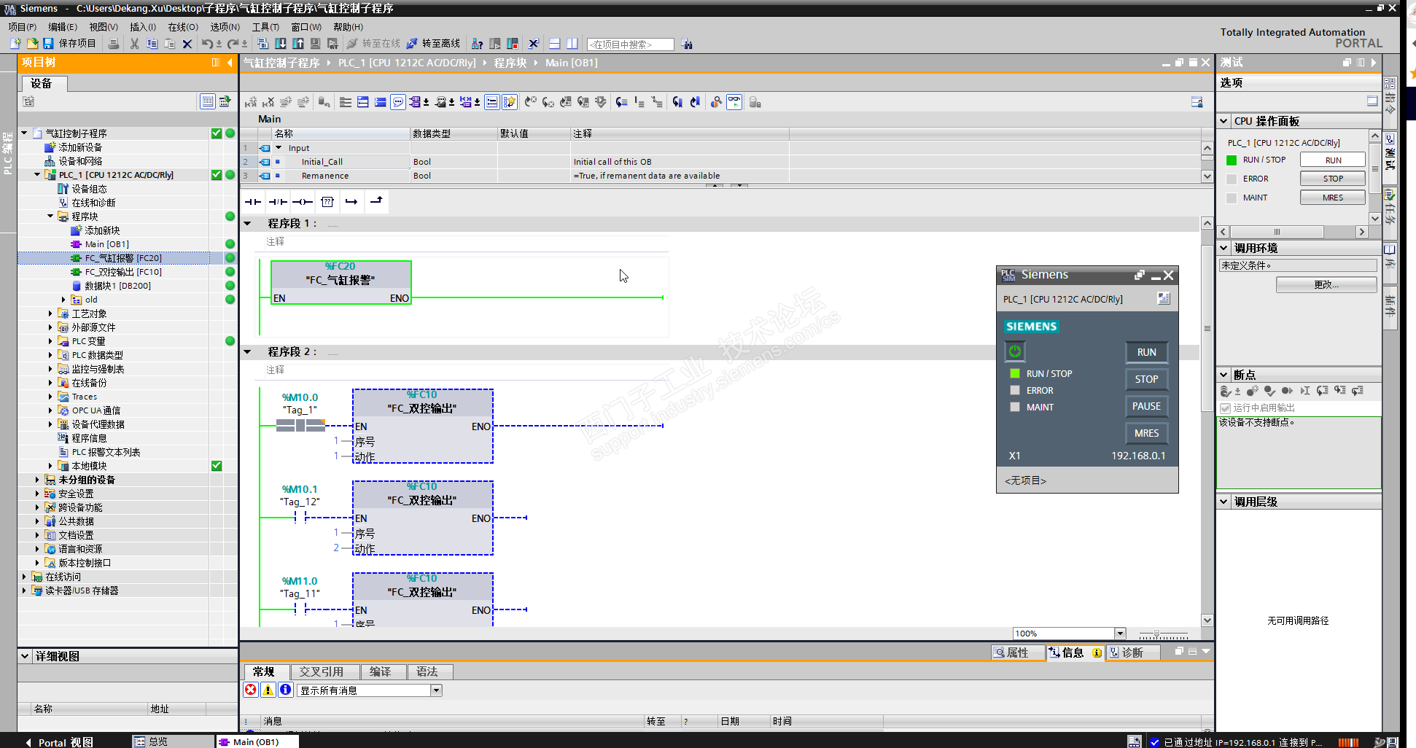This screenshot has height=748, width=1416.
Task: Click the project search input field
Action: [630, 44]
